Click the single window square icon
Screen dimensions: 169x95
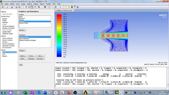click(49, 7)
